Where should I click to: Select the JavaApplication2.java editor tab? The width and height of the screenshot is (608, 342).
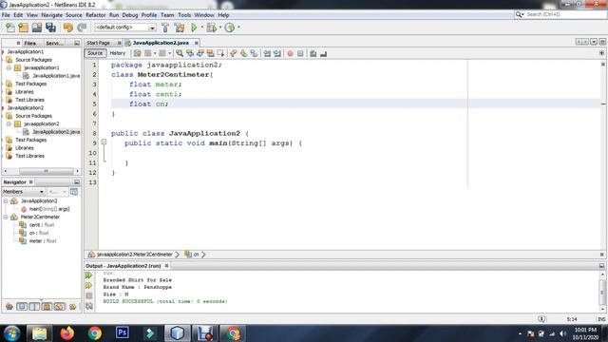point(161,43)
